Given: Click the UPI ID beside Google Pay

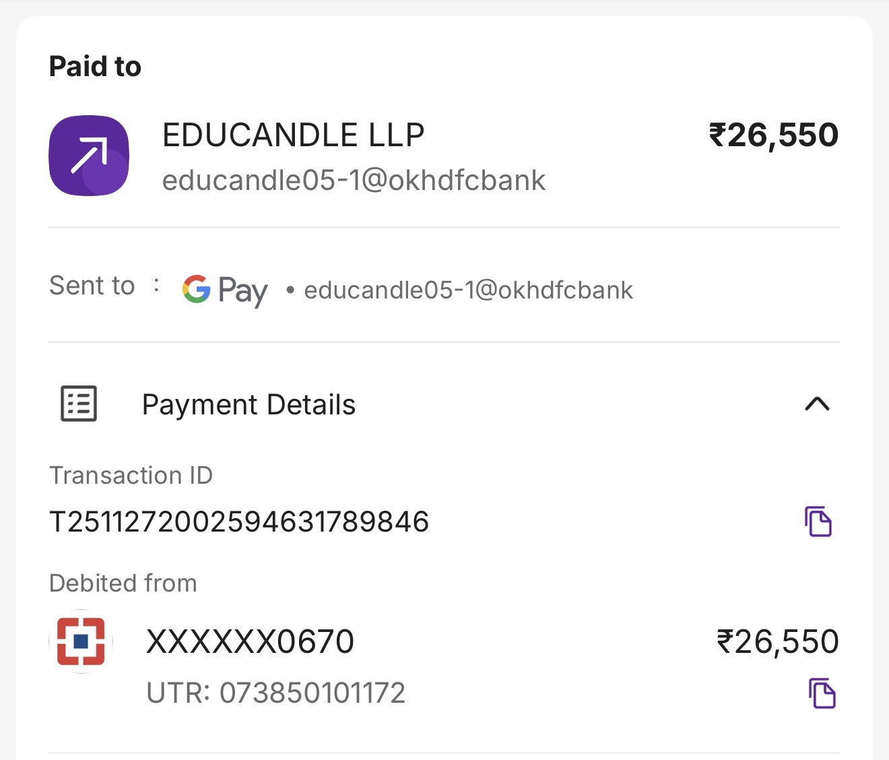Looking at the screenshot, I should pyautogui.click(x=468, y=290).
